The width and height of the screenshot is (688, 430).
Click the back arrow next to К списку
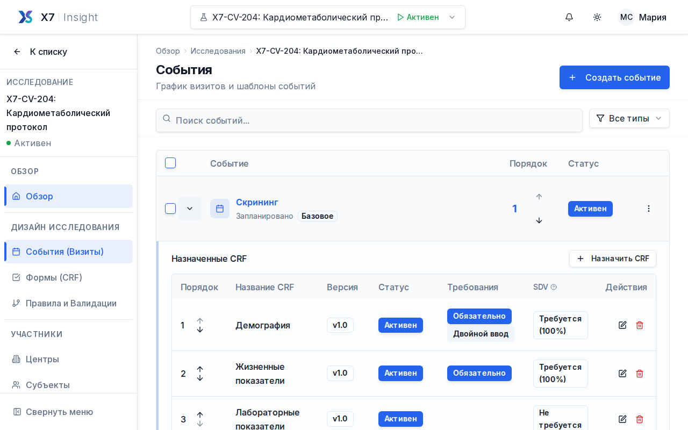click(17, 52)
